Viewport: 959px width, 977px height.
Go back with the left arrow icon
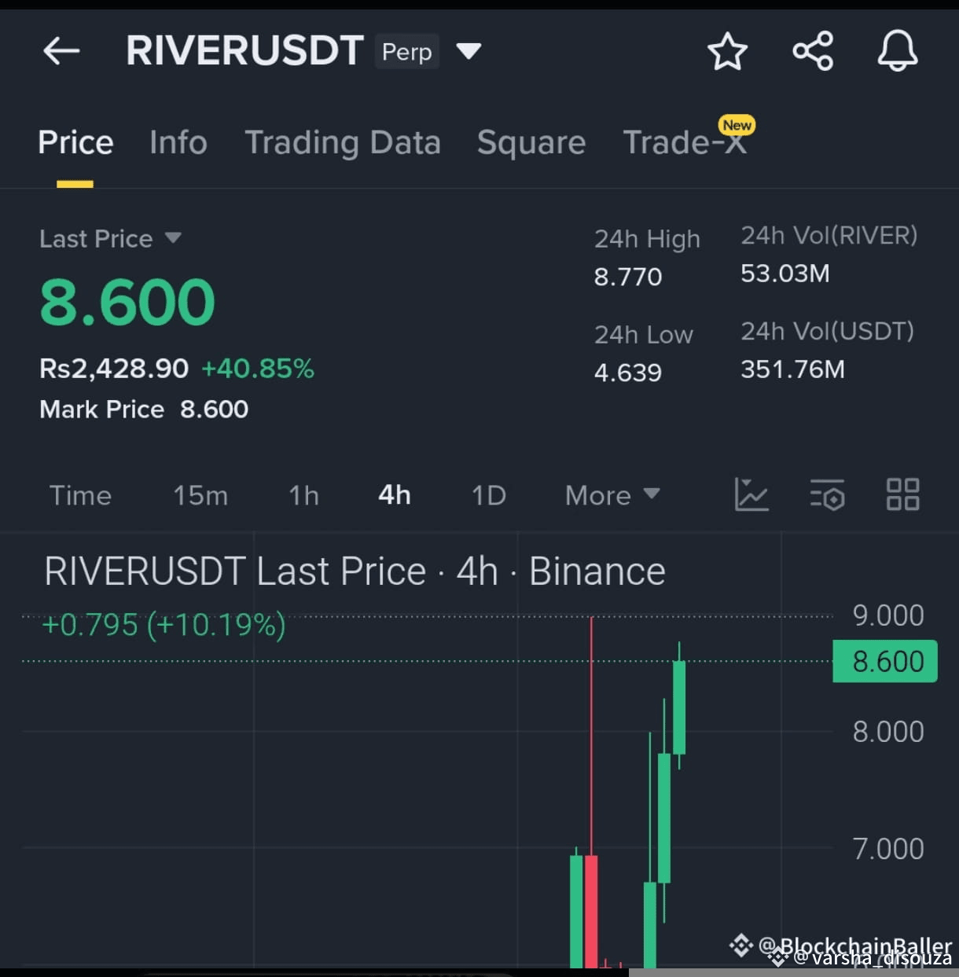pyautogui.click(x=61, y=52)
